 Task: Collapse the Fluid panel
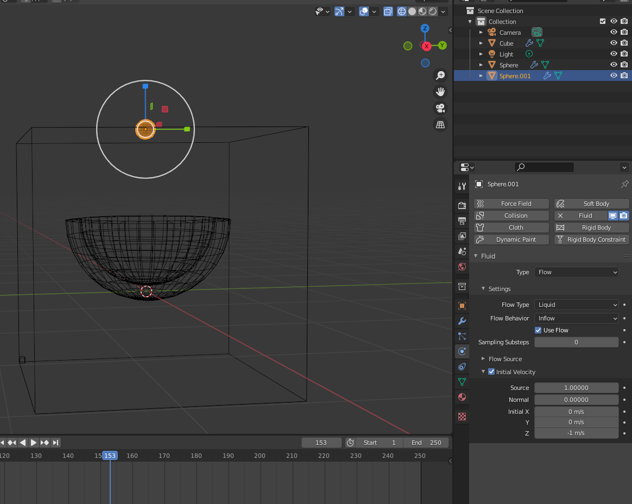click(476, 256)
